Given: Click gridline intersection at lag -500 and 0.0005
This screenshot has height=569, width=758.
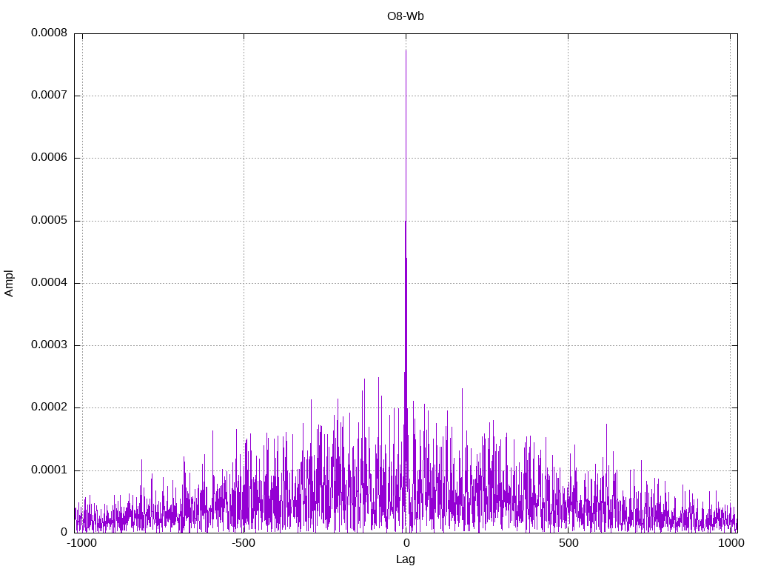Looking at the screenshot, I should (x=244, y=221).
